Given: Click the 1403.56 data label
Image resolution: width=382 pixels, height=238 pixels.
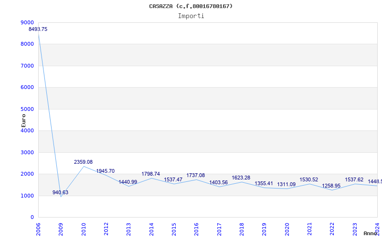Looking at the screenshot, I should 219,182.
